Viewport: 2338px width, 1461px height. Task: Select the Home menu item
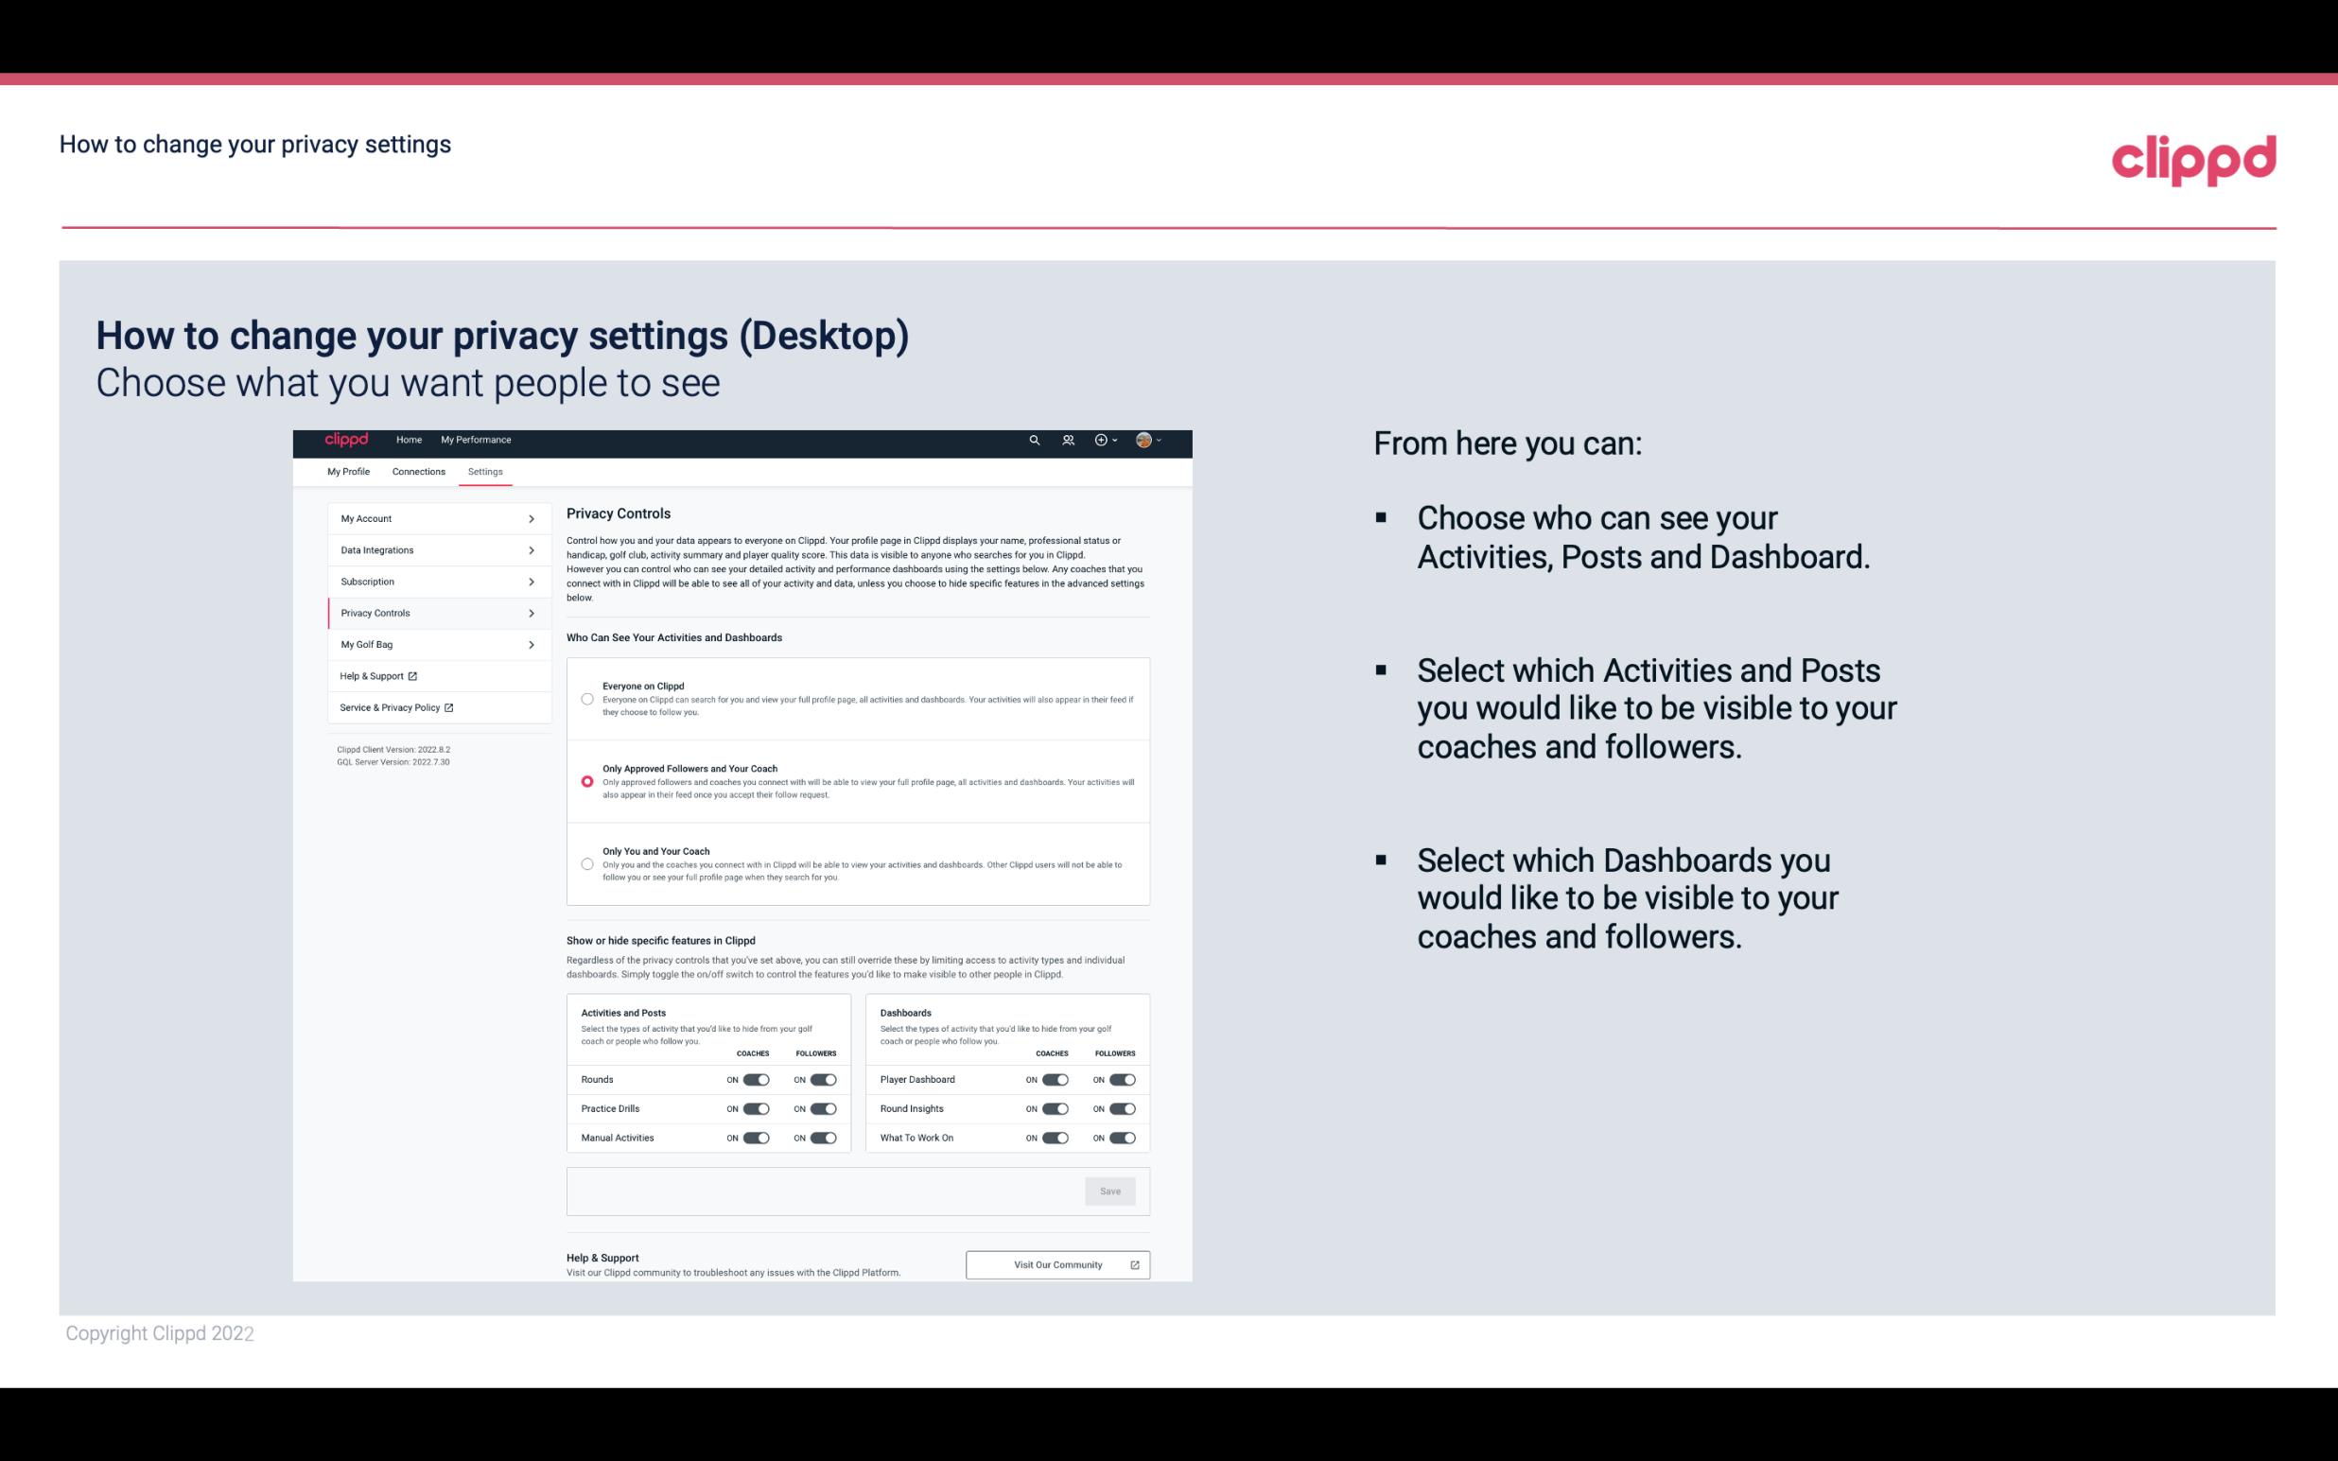coord(408,440)
